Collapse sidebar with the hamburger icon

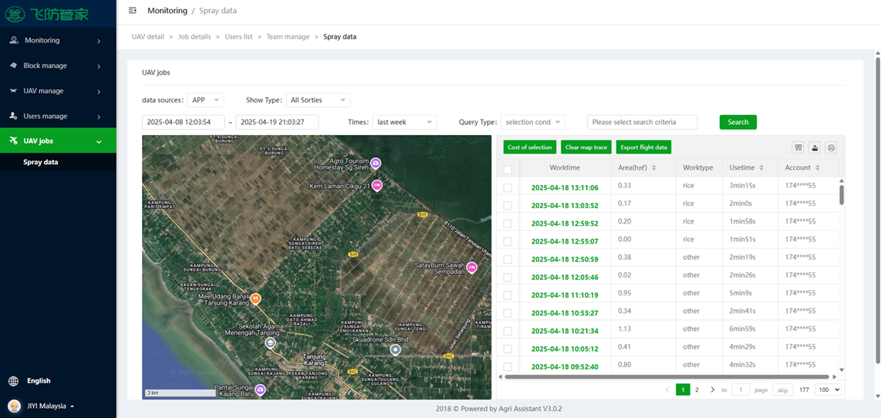click(133, 11)
